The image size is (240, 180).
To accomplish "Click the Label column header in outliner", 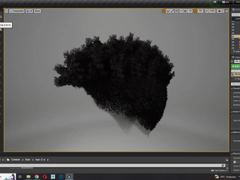I will pos(237,18).
